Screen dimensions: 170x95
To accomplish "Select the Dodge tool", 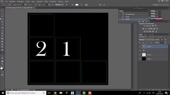I will [2, 47].
